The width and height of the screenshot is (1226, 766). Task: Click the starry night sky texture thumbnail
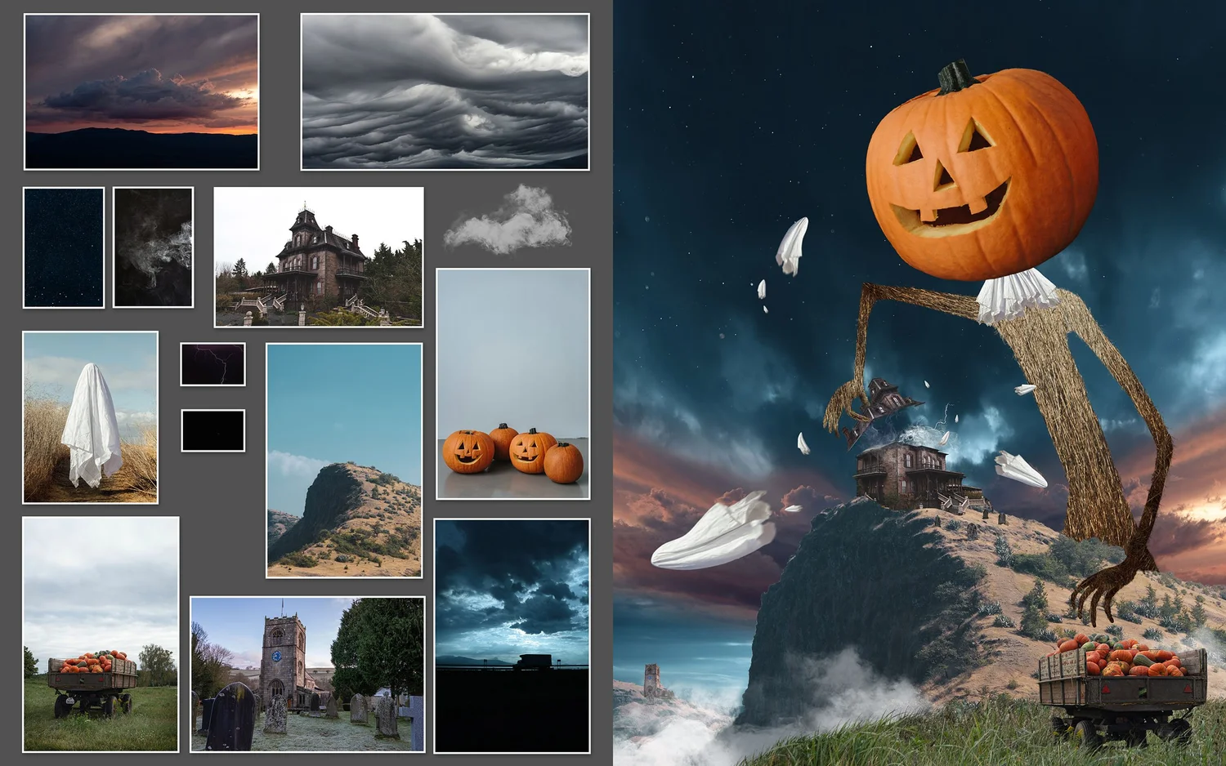61,249
